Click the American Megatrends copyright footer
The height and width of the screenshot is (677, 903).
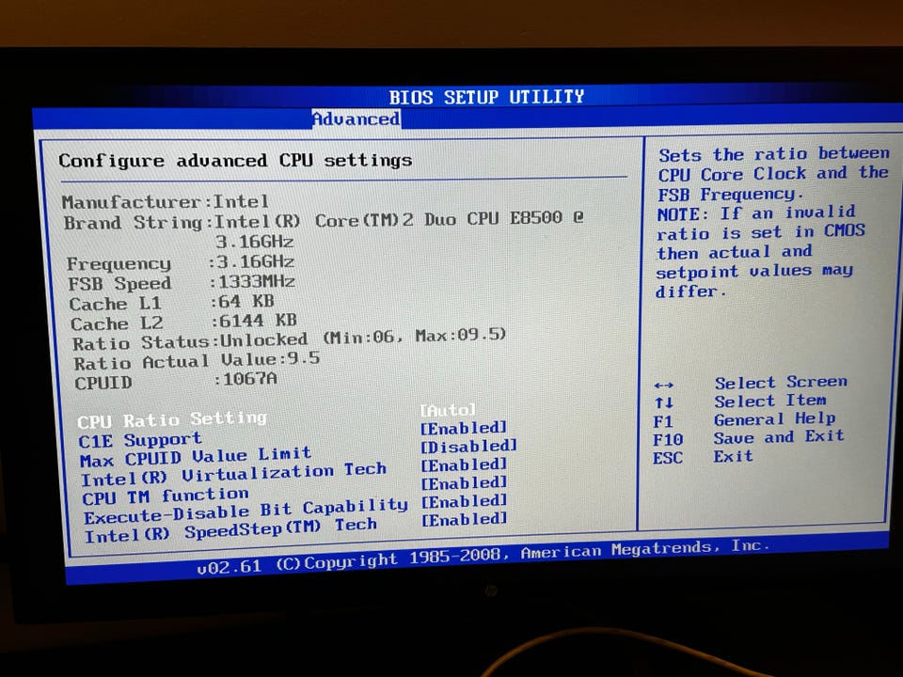click(x=483, y=556)
